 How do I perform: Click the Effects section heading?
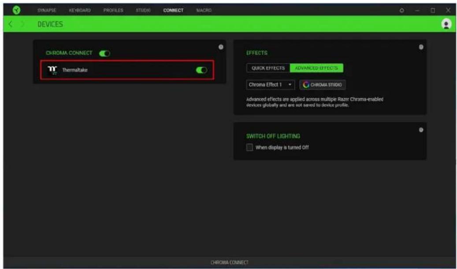click(257, 53)
